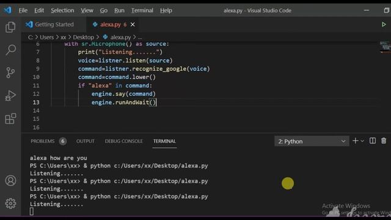Select the Terminal panel tab
This screenshot has height=220, width=391.
(x=164, y=141)
